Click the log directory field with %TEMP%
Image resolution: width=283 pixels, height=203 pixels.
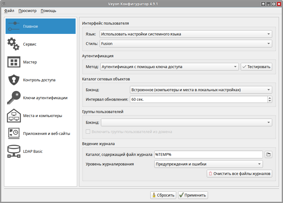[x=208, y=154]
